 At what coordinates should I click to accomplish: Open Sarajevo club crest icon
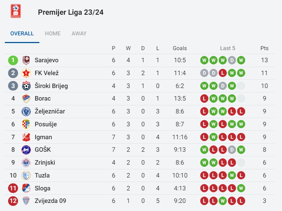tap(26, 60)
